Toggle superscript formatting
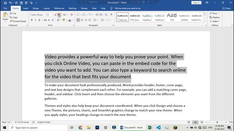Image resolution: width=234 pixels, height=131 pixels. (53, 20)
